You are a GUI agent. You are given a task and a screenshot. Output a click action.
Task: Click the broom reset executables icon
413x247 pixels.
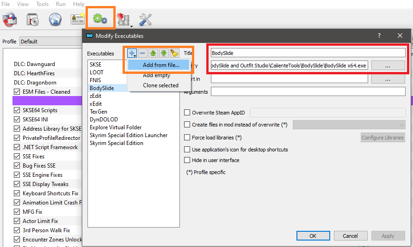(174, 53)
